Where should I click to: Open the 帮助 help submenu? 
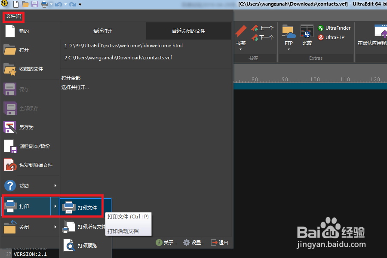point(30,186)
